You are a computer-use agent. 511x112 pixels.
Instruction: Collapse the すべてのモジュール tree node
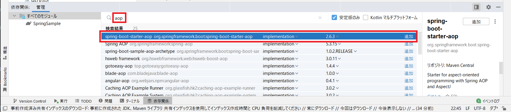14,16
